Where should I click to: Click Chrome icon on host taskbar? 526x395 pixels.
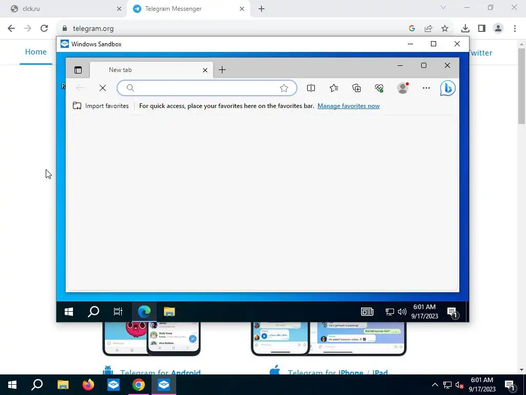(139, 385)
